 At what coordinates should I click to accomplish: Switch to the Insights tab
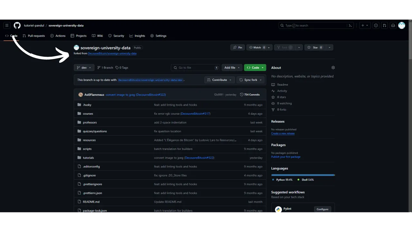[137, 36]
